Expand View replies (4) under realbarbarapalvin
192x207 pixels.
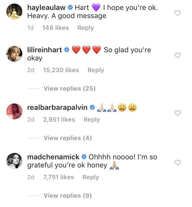tap(67, 138)
